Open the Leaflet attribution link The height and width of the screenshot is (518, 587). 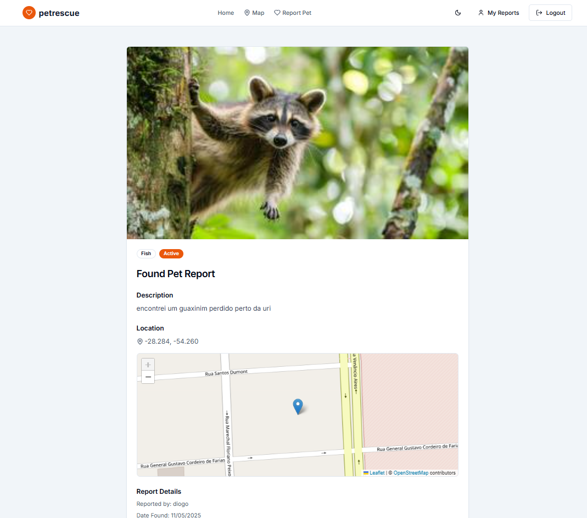377,473
